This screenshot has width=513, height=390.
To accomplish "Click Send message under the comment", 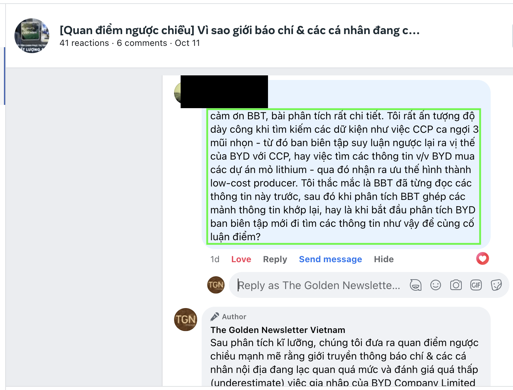I will (330, 259).
